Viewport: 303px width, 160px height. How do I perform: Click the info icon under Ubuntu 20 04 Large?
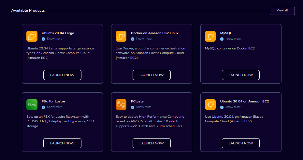click(x=43, y=39)
